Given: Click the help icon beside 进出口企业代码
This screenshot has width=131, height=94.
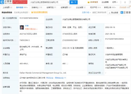Looking at the screenshot, I should [102, 73].
